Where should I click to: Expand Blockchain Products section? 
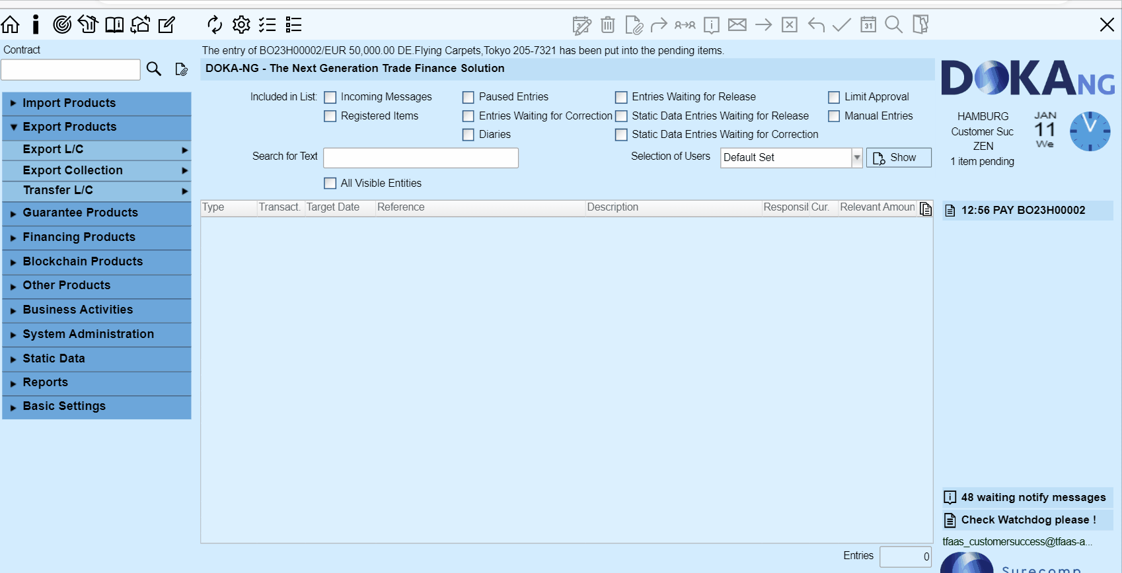[x=97, y=261]
